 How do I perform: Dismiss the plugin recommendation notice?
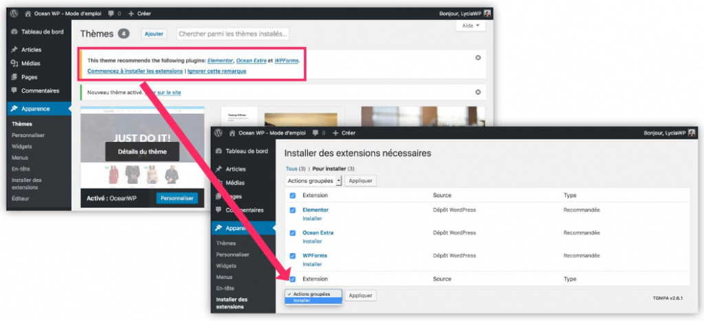tap(478, 58)
